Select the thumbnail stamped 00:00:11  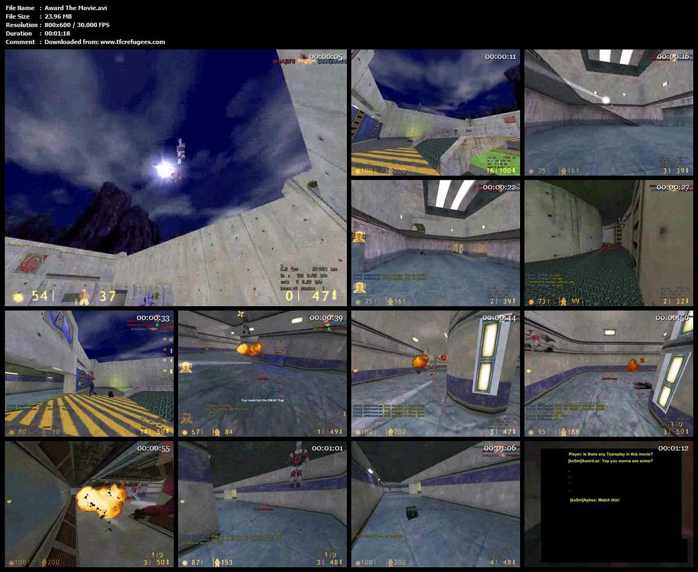(x=436, y=112)
